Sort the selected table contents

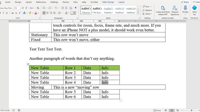(x=71, y=8)
